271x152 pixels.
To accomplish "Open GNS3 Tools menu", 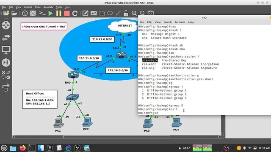I will pyautogui.click(x=59, y=7).
